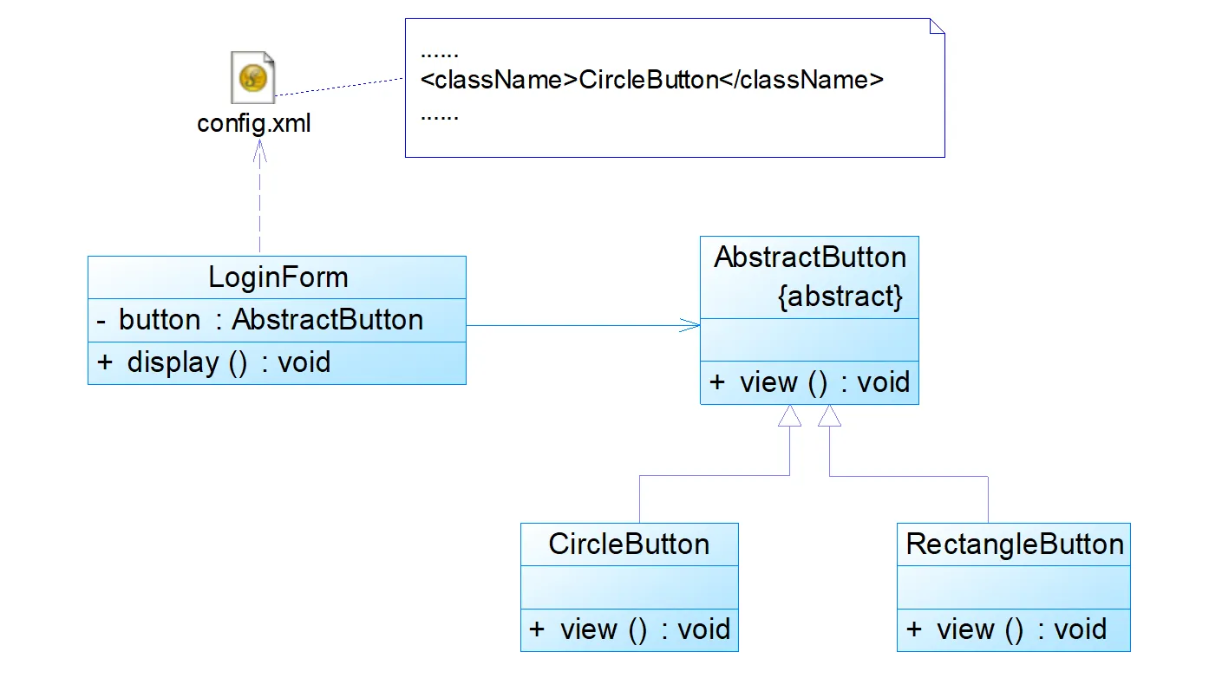Click RectangleButton's empty attributes compartment
Viewport: 1209px width, 678px height.
1013,586
